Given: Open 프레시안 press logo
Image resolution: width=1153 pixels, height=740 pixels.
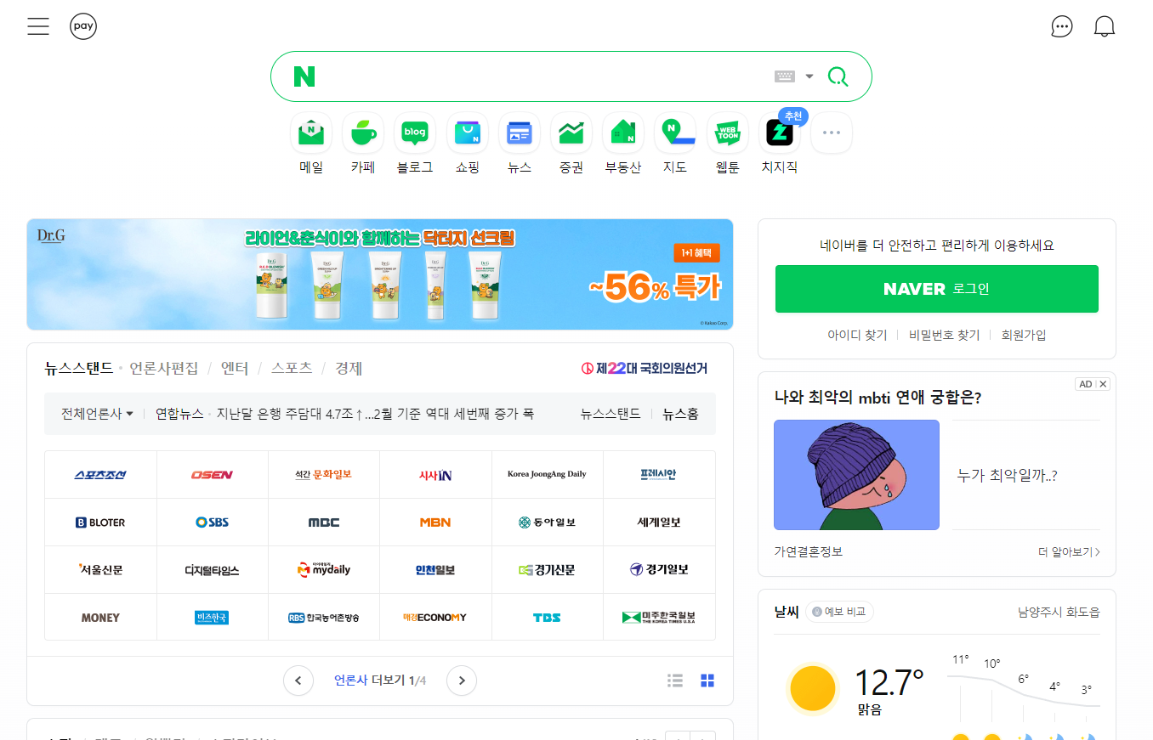Looking at the screenshot, I should pos(659,474).
